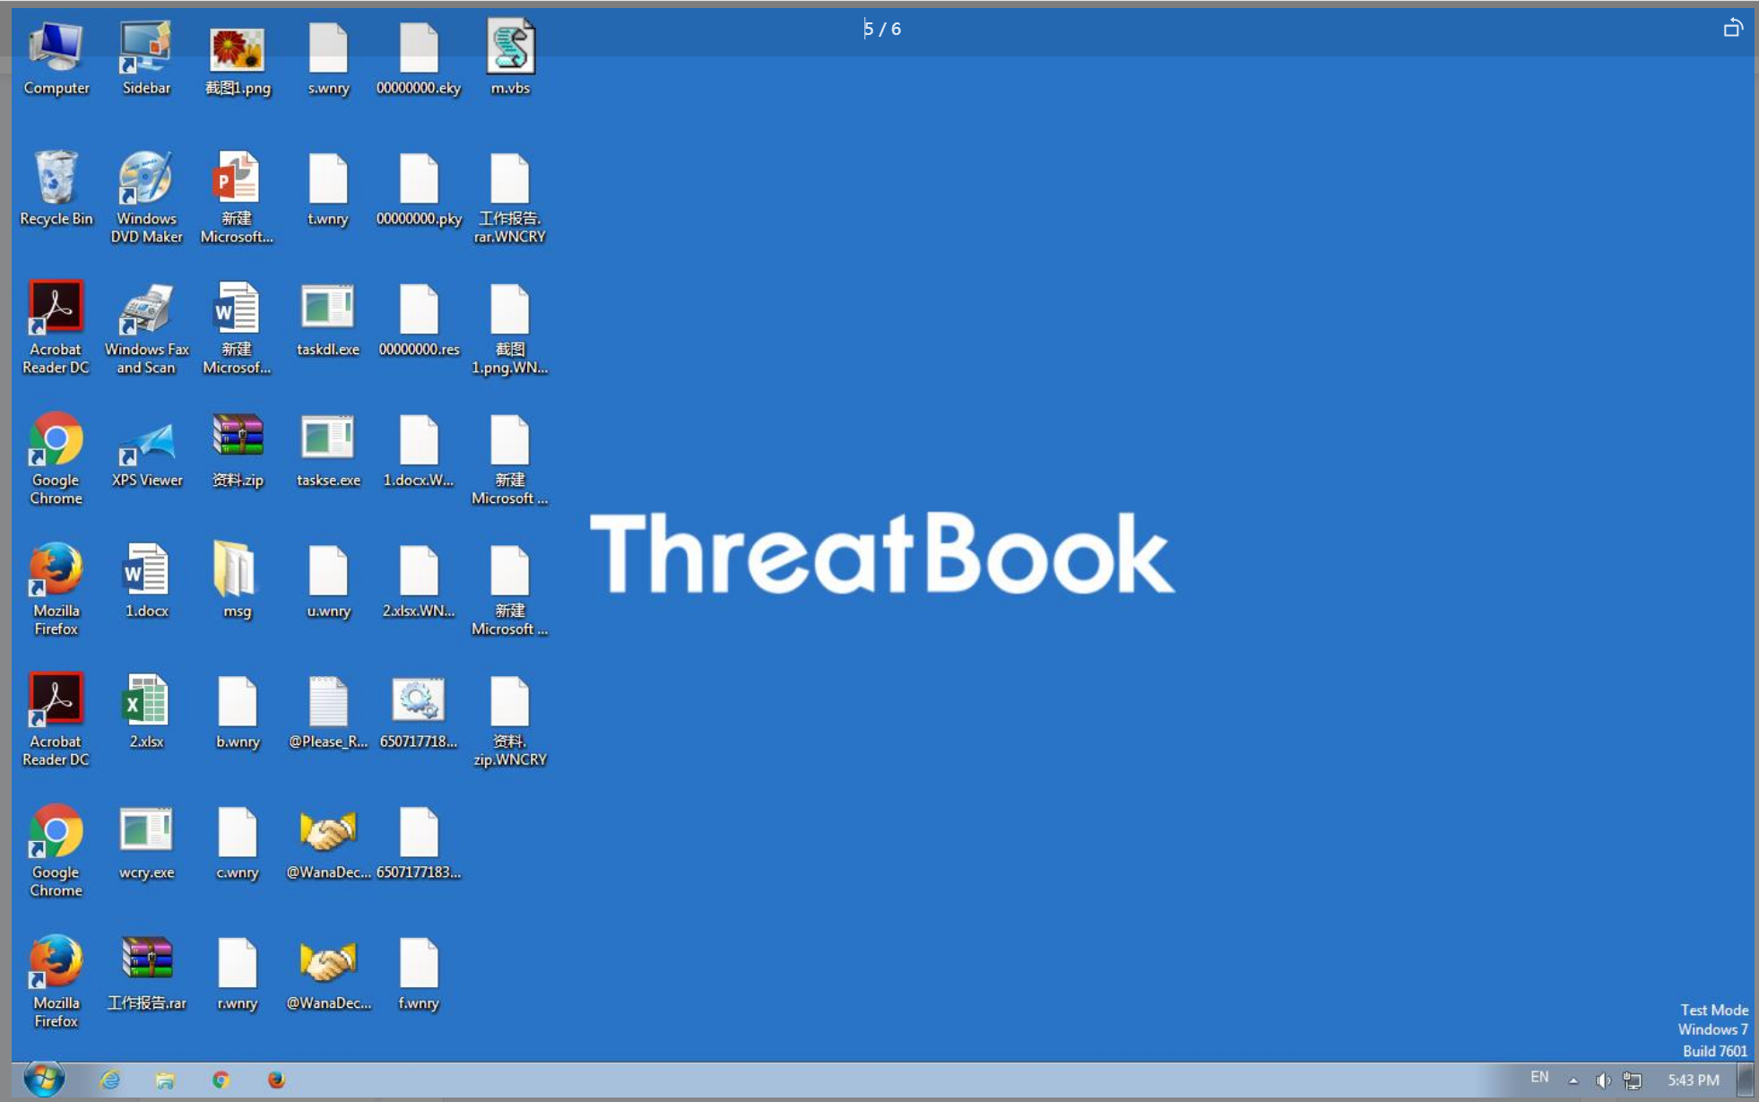Click the EN language indicator
The image size is (1759, 1102).
[x=1539, y=1077]
